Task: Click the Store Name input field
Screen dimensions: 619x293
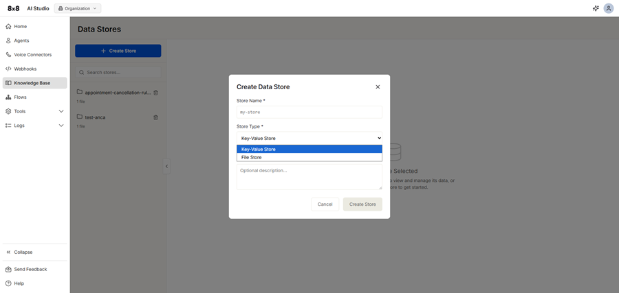Action: coord(309,113)
